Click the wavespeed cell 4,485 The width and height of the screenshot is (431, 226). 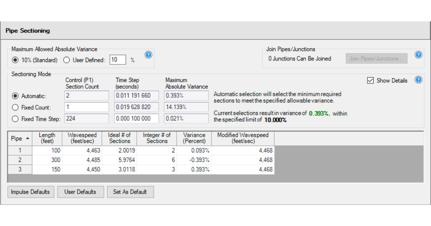click(x=82, y=160)
